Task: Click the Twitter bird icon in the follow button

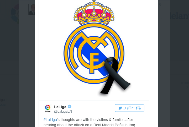Action: pos(120,108)
